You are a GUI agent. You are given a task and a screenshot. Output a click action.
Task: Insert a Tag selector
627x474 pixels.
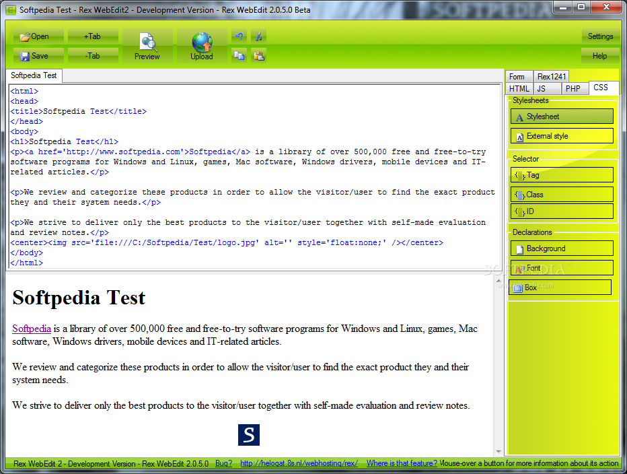click(x=562, y=175)
